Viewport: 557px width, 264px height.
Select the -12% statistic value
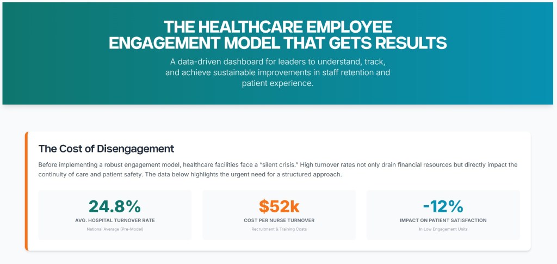443,206
